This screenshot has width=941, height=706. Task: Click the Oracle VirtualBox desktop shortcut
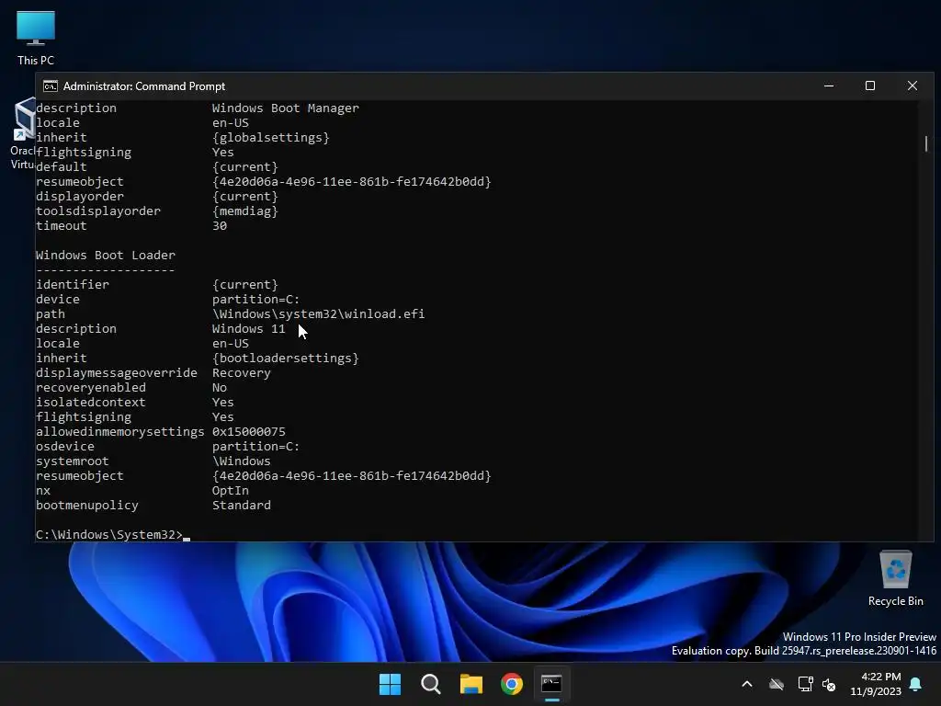(x=22, y=134)
